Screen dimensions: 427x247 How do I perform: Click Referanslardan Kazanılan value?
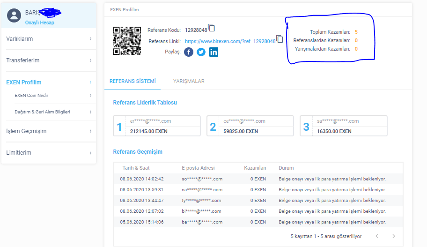click(356, 41)
